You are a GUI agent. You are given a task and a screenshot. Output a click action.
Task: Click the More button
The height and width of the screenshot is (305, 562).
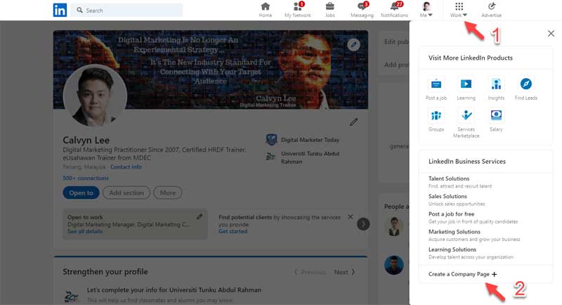click(168, 193)
